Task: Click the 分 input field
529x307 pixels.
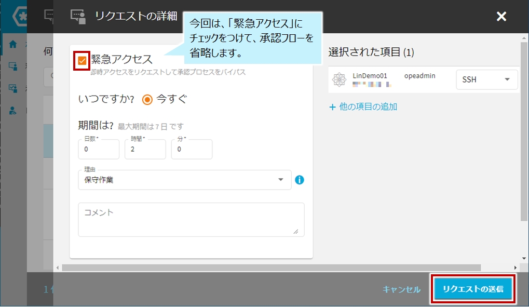Action: tap(192, 149)
